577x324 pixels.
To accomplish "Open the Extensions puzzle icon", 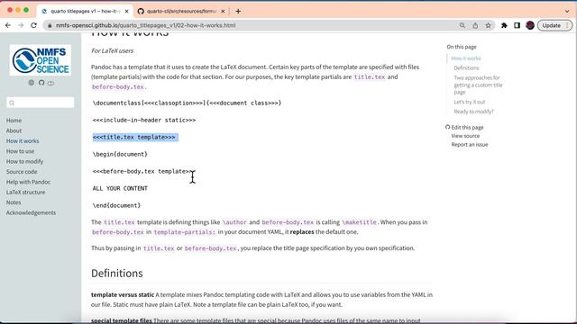I will [504, 25].
